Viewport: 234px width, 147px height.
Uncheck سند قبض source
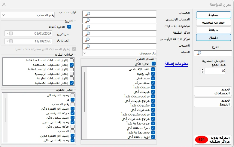(x=153, y=78)
